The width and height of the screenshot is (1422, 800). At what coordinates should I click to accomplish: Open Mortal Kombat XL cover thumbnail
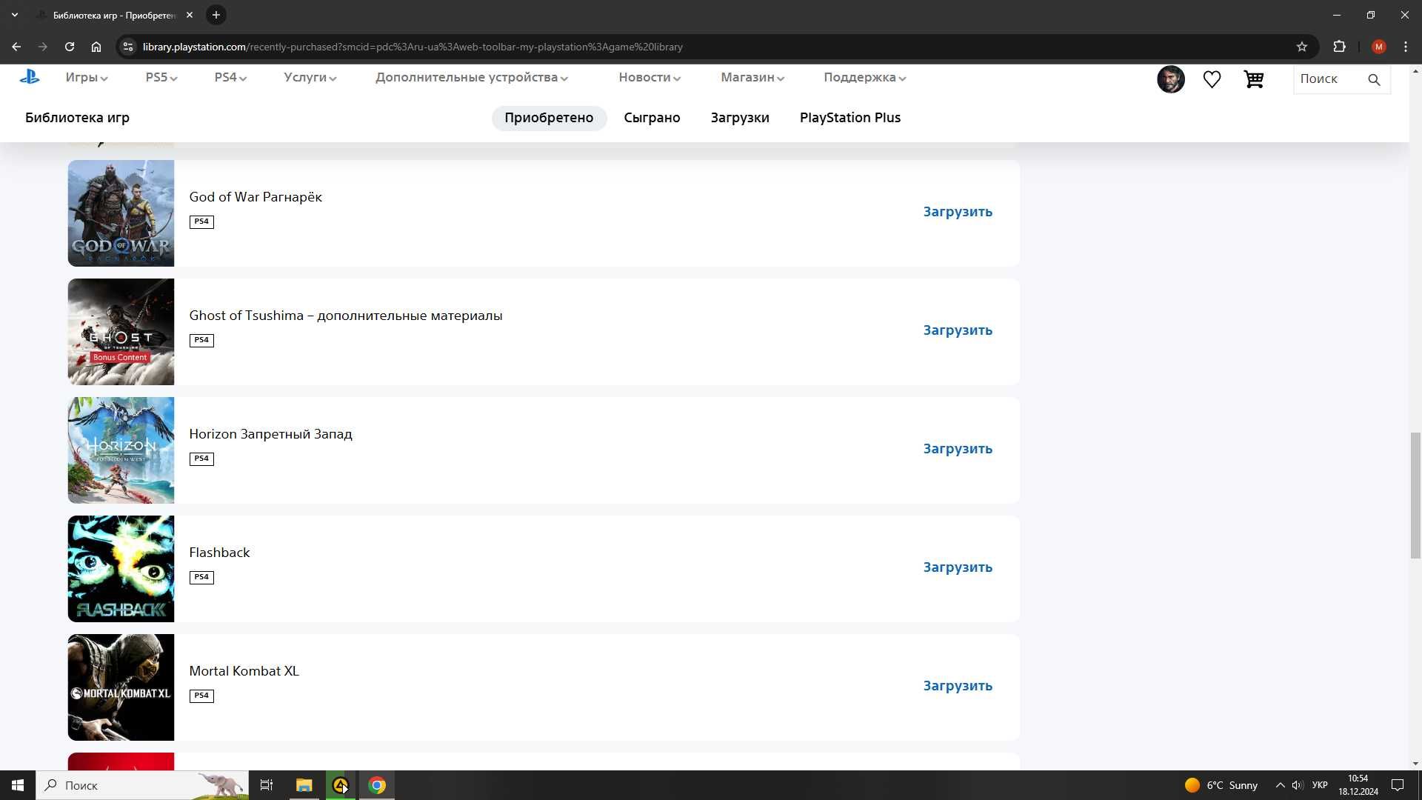tap(121, 687)
